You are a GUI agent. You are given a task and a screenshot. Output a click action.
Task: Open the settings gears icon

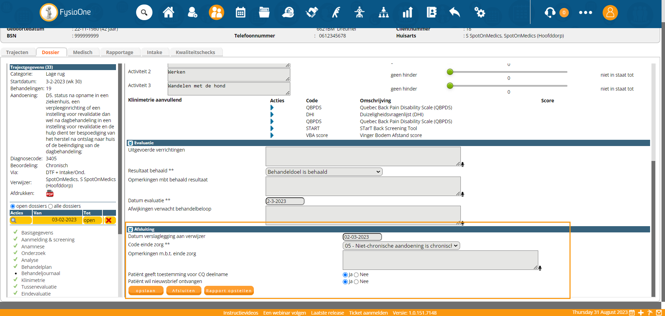click(x=480, y=12)
